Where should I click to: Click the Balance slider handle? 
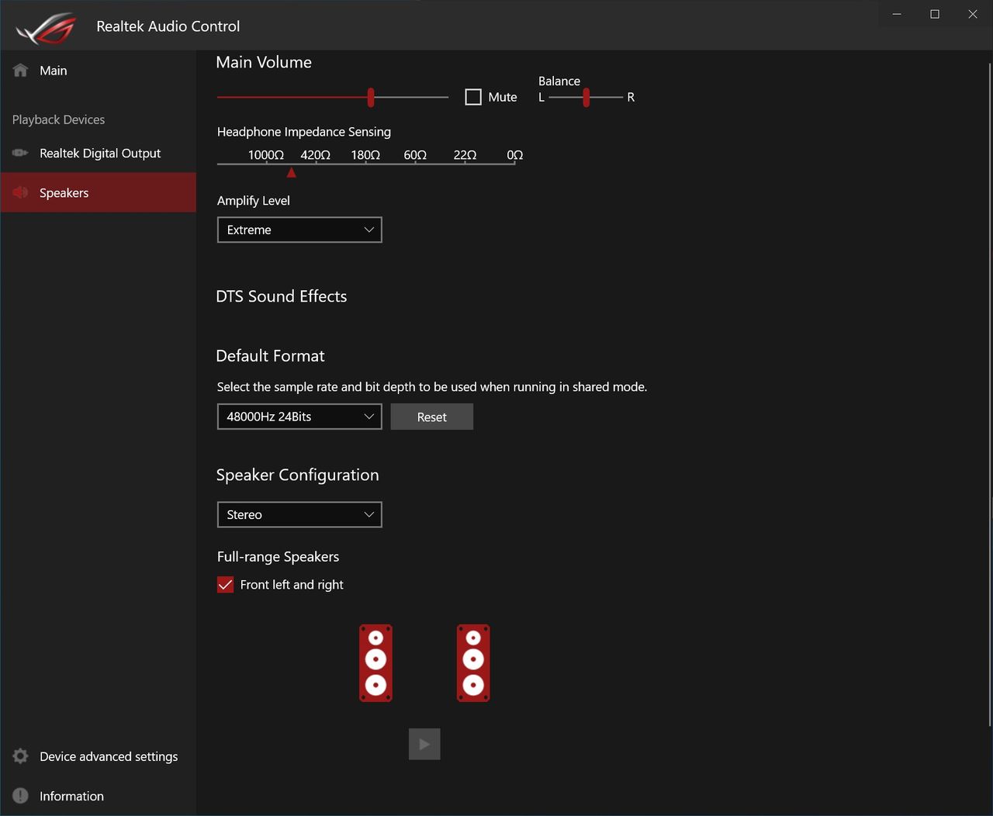click(x=586, y=97)
